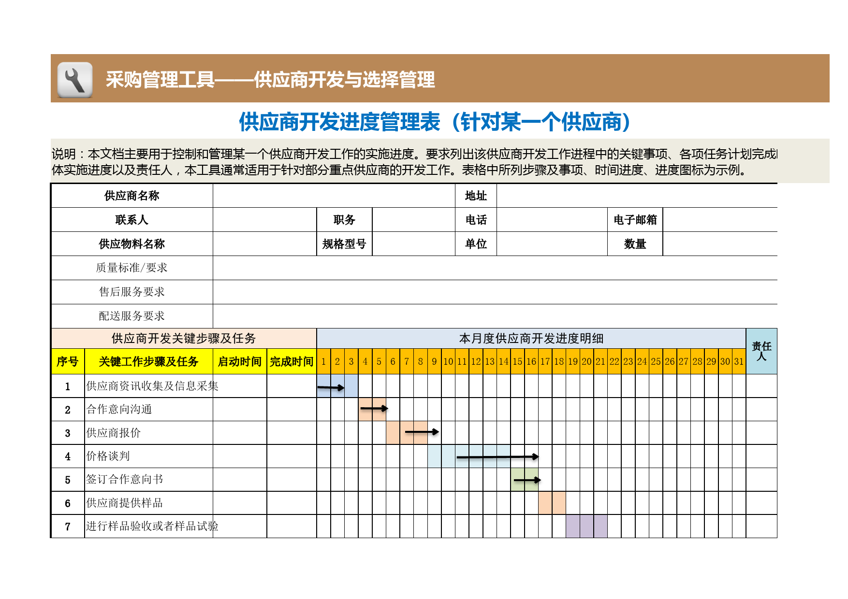Select day 25 column header

656,361
